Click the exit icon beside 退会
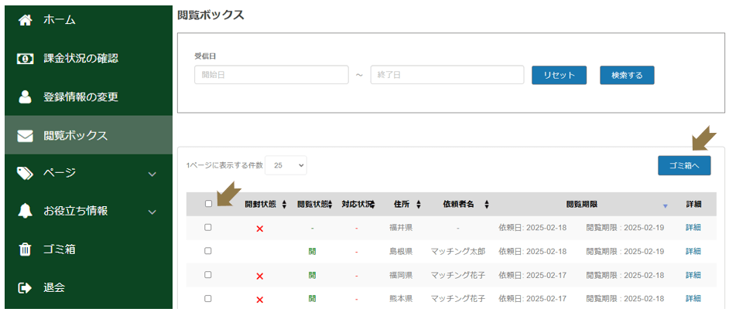The image size is (729, 312). coord(25,288)
